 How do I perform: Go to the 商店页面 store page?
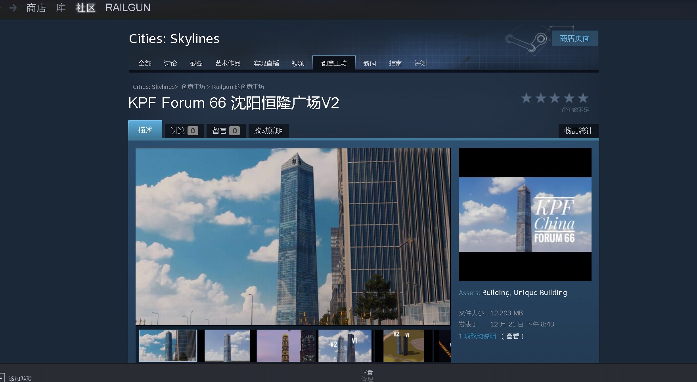pos(574,38)
